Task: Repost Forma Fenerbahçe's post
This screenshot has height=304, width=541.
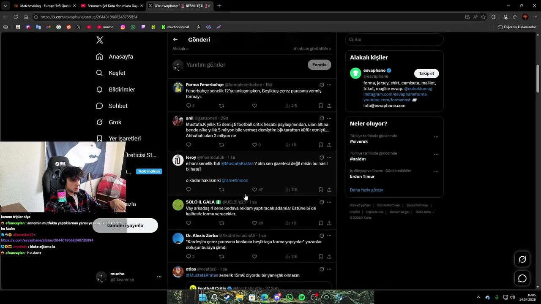Action: click(x=221, y=106)
